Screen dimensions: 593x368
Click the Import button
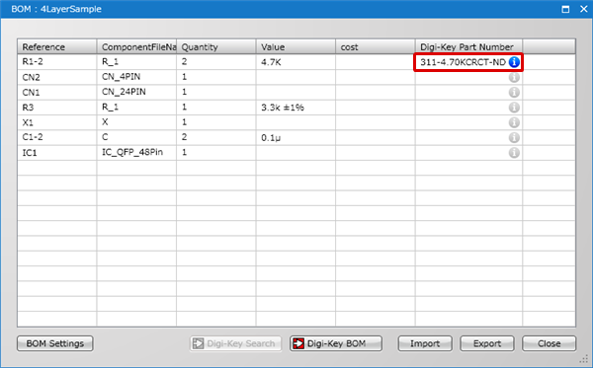point(425,343)
